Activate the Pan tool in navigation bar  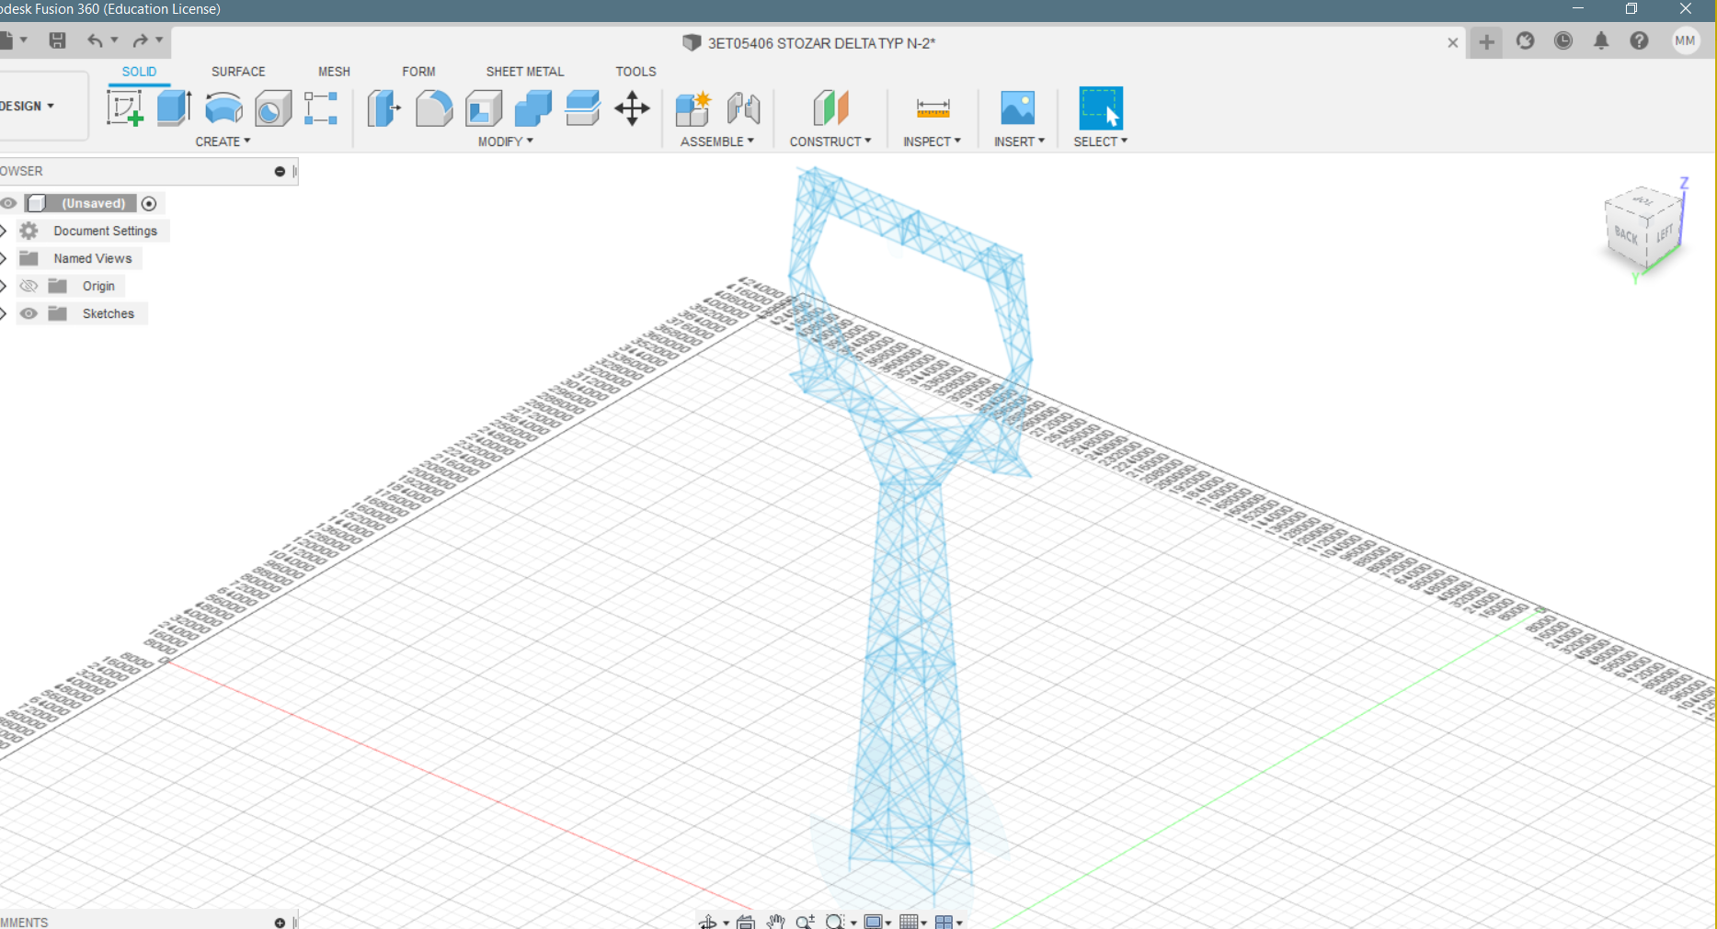click(x=775, y=921)
